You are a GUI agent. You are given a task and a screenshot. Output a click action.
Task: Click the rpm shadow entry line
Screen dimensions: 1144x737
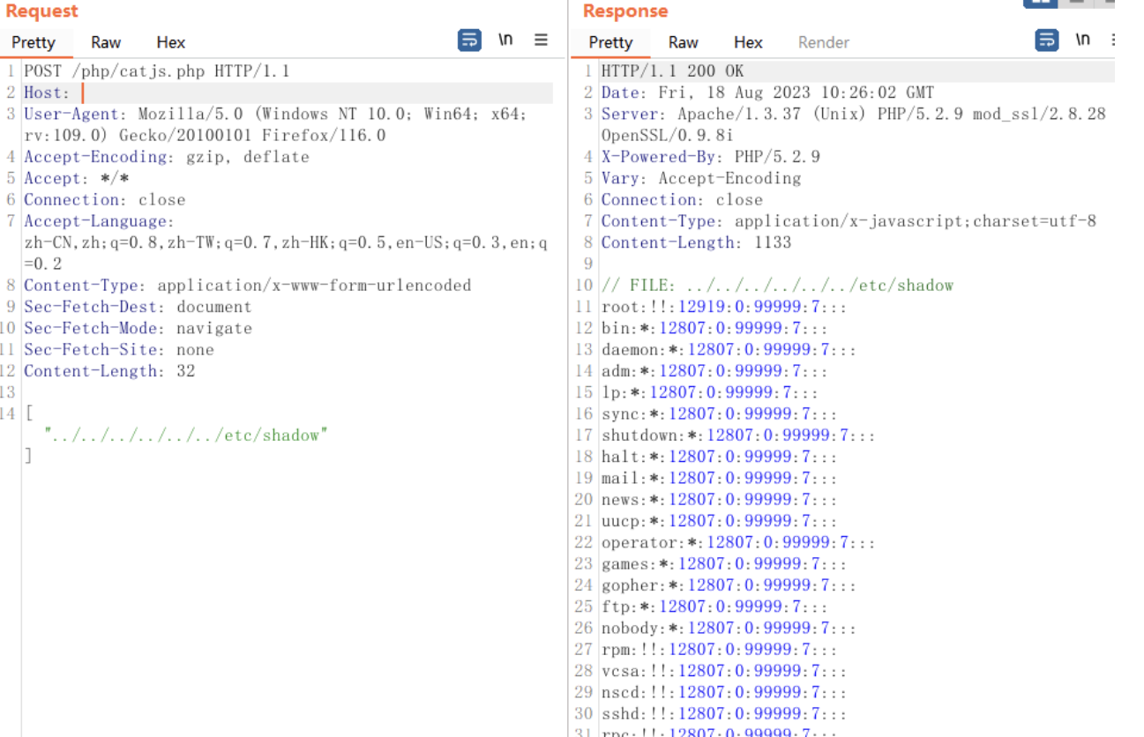click(720, 650)
